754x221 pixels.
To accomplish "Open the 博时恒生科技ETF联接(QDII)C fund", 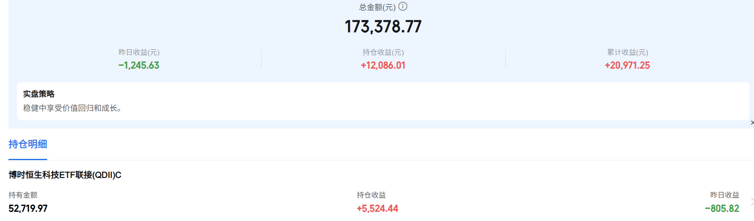I will [x=65, y=175].
